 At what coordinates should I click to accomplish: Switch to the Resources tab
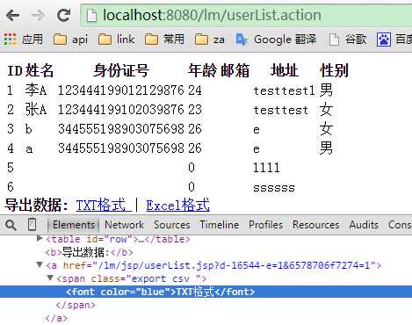tap(315, 225)
